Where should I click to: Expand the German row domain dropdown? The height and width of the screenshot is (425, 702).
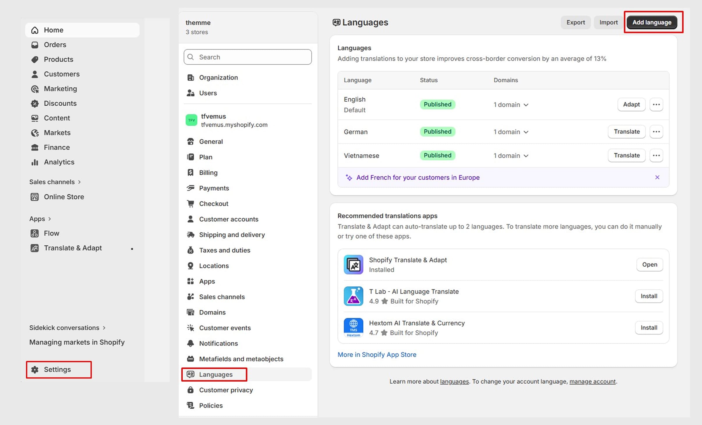click(511, 132)
